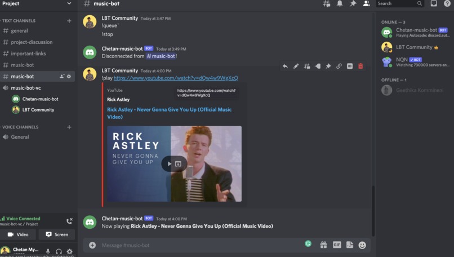Screen dimensions: 454x257
Task: Create invite for music-bot channel
Action: click(61, 77)
